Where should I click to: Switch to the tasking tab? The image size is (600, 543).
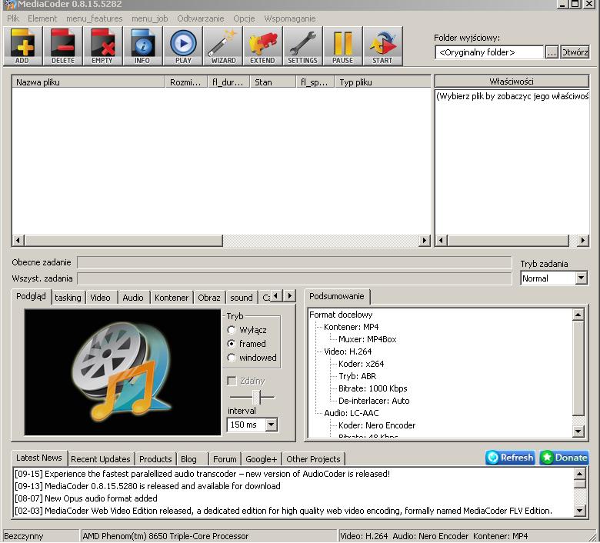68,298
